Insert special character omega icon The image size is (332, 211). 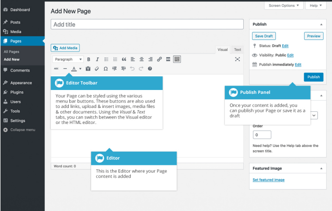[x=106, y=69]
